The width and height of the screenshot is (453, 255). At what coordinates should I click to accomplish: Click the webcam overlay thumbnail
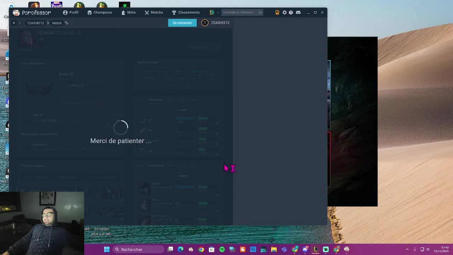[42, 223]
